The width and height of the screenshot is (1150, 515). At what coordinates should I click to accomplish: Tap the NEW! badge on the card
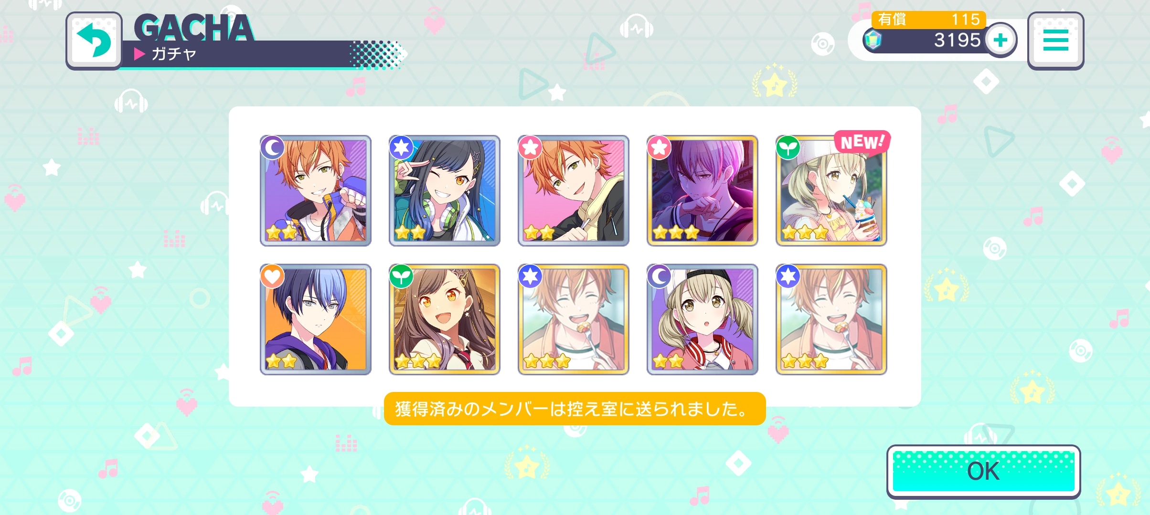pos(862,142)
